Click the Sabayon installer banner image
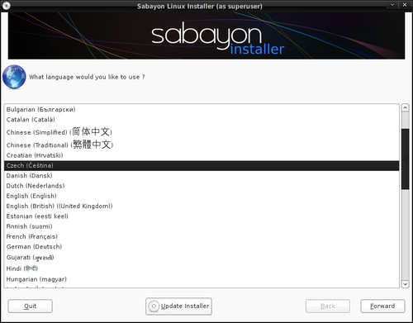This screenshot has height=323, width=413. pos(206,36)
